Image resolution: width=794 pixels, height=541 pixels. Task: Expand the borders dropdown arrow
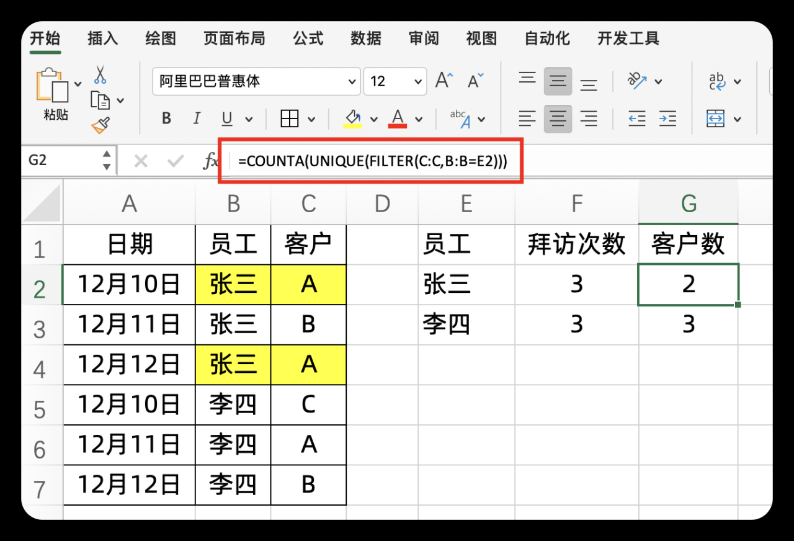(x=311, y=119)
